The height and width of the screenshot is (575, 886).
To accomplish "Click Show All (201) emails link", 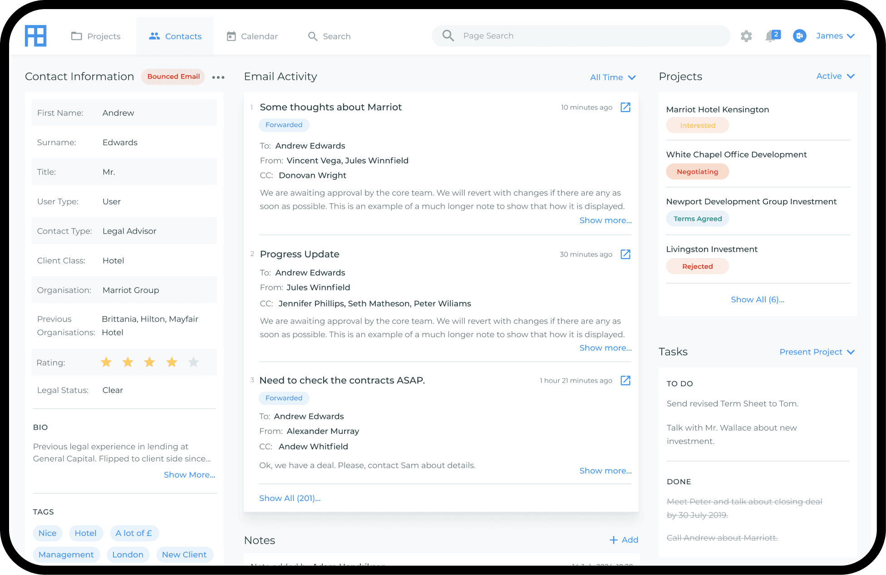I will 290,498.
